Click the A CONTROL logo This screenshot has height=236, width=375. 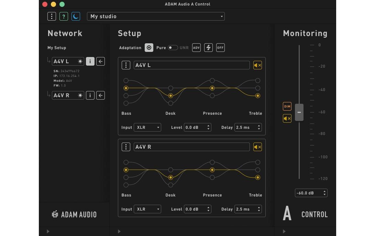click(305, 214)
